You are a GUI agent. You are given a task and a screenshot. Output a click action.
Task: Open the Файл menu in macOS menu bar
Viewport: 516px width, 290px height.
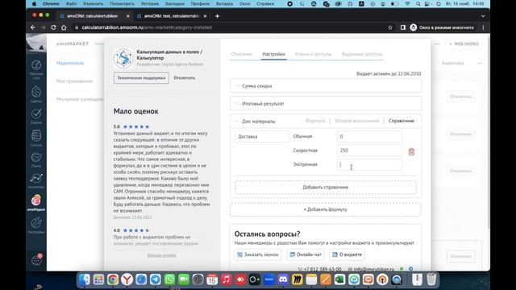point(71,3)
